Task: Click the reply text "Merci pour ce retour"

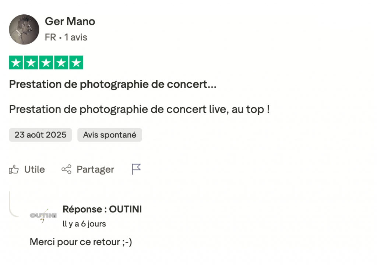Action: [81, 242]
